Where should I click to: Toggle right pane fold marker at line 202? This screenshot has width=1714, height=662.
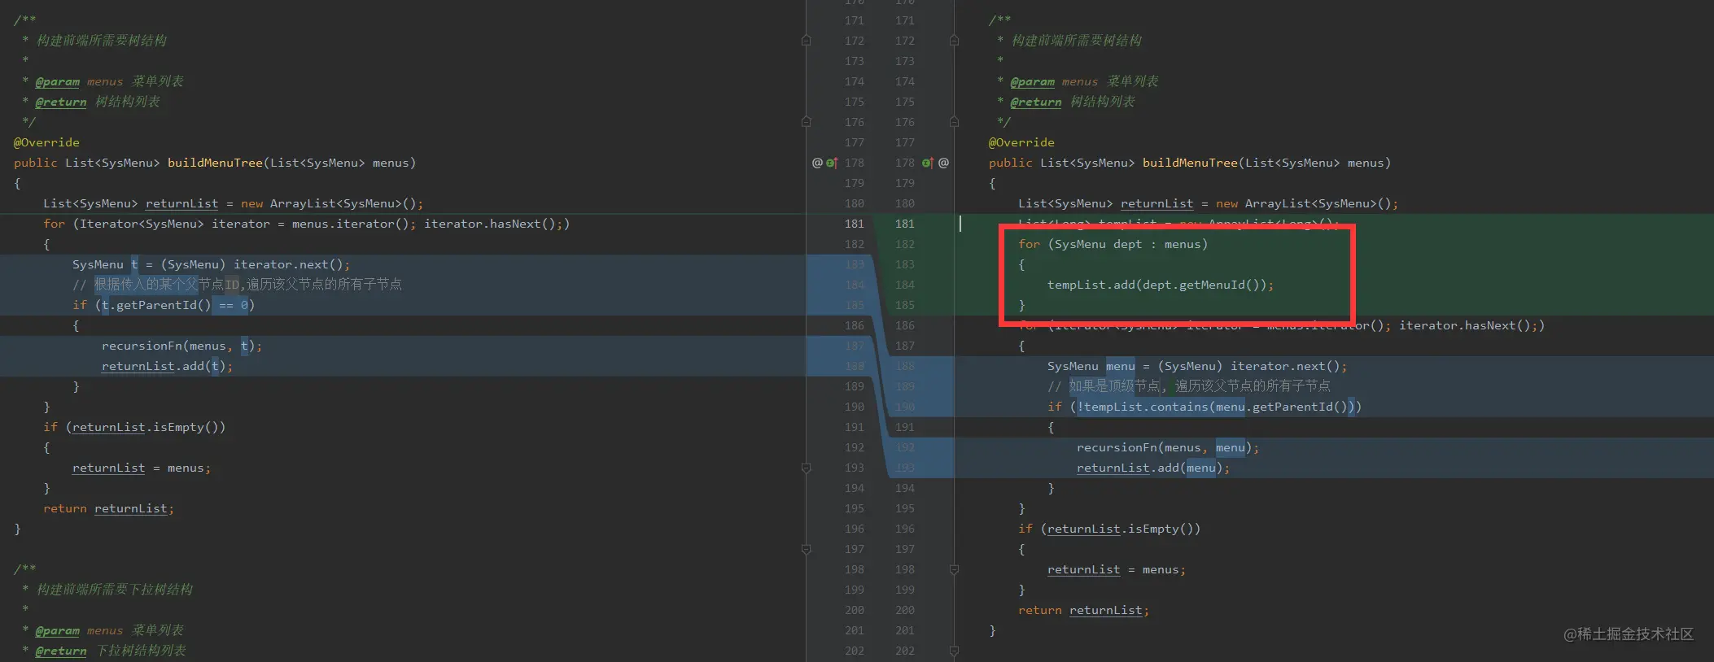[954, 651]
